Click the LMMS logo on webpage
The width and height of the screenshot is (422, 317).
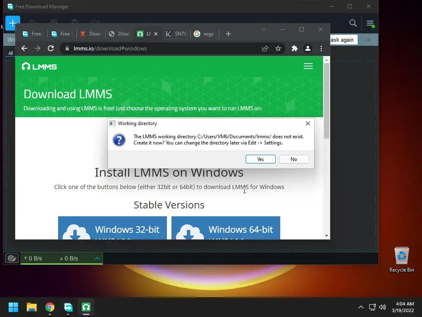pos(39,66)
